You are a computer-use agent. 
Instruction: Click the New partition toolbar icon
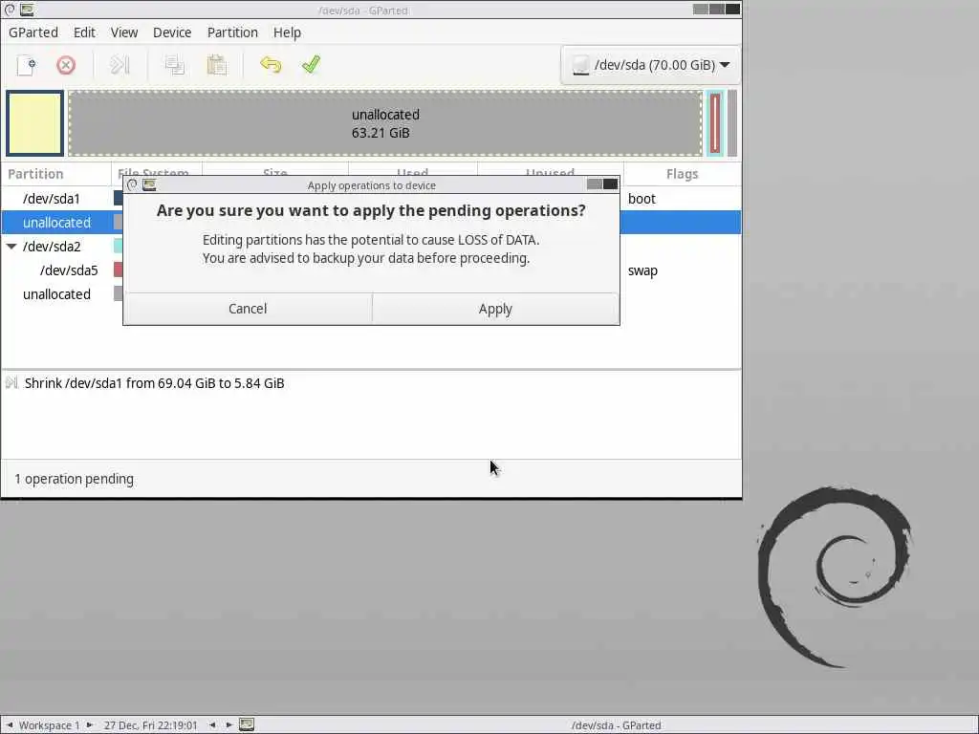tap(26, 65)
